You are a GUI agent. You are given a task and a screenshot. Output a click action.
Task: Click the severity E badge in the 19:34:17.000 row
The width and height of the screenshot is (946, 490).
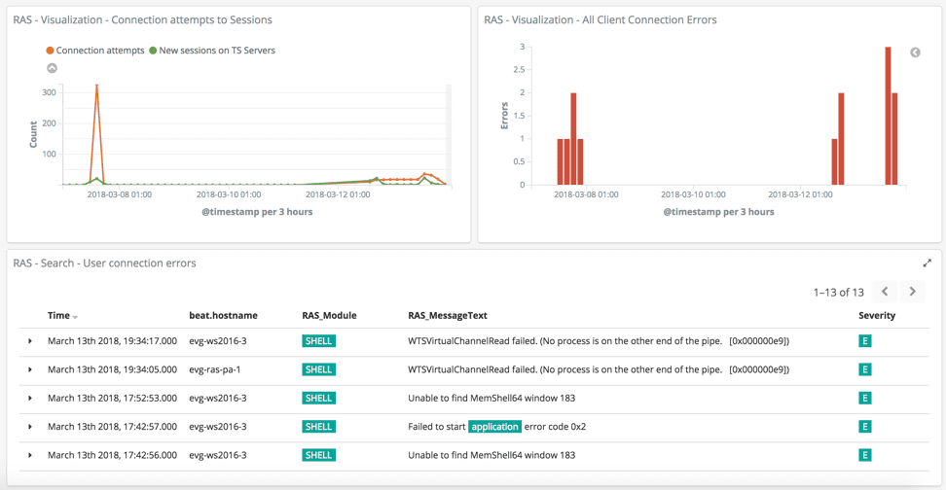pos(864,341)
